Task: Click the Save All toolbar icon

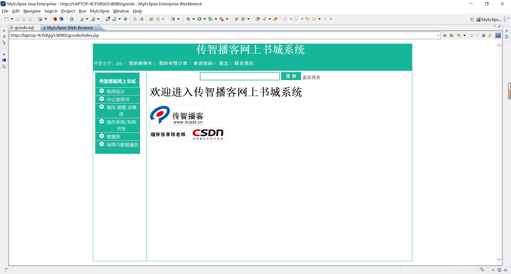Action: coord(24,19)
